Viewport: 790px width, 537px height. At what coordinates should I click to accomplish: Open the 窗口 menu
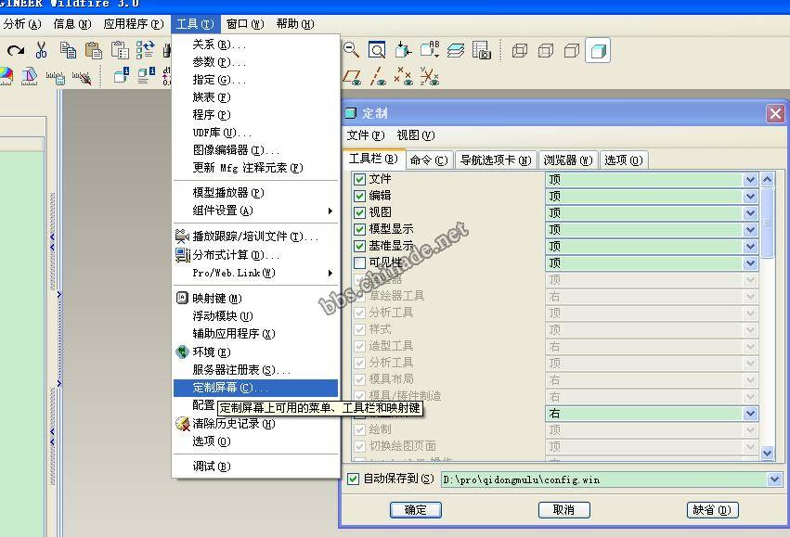245,24
